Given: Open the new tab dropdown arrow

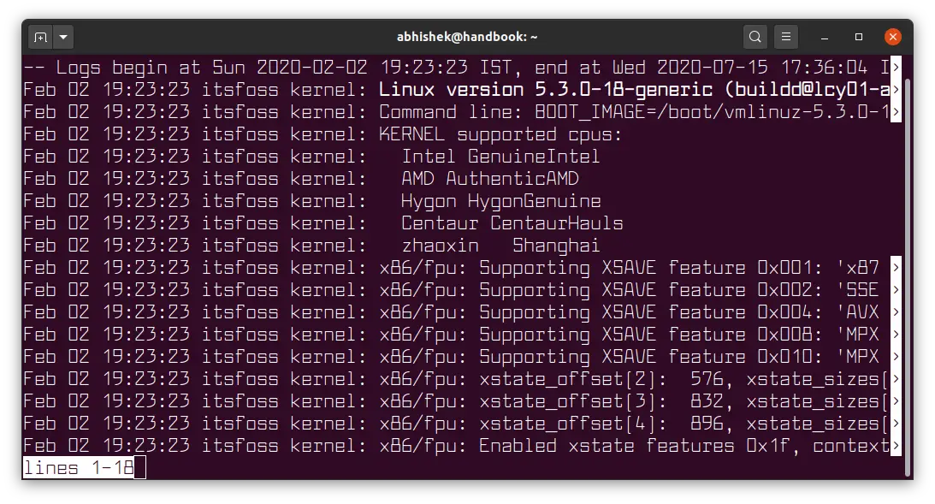Looking at the screenshot, I should (62, 37).
